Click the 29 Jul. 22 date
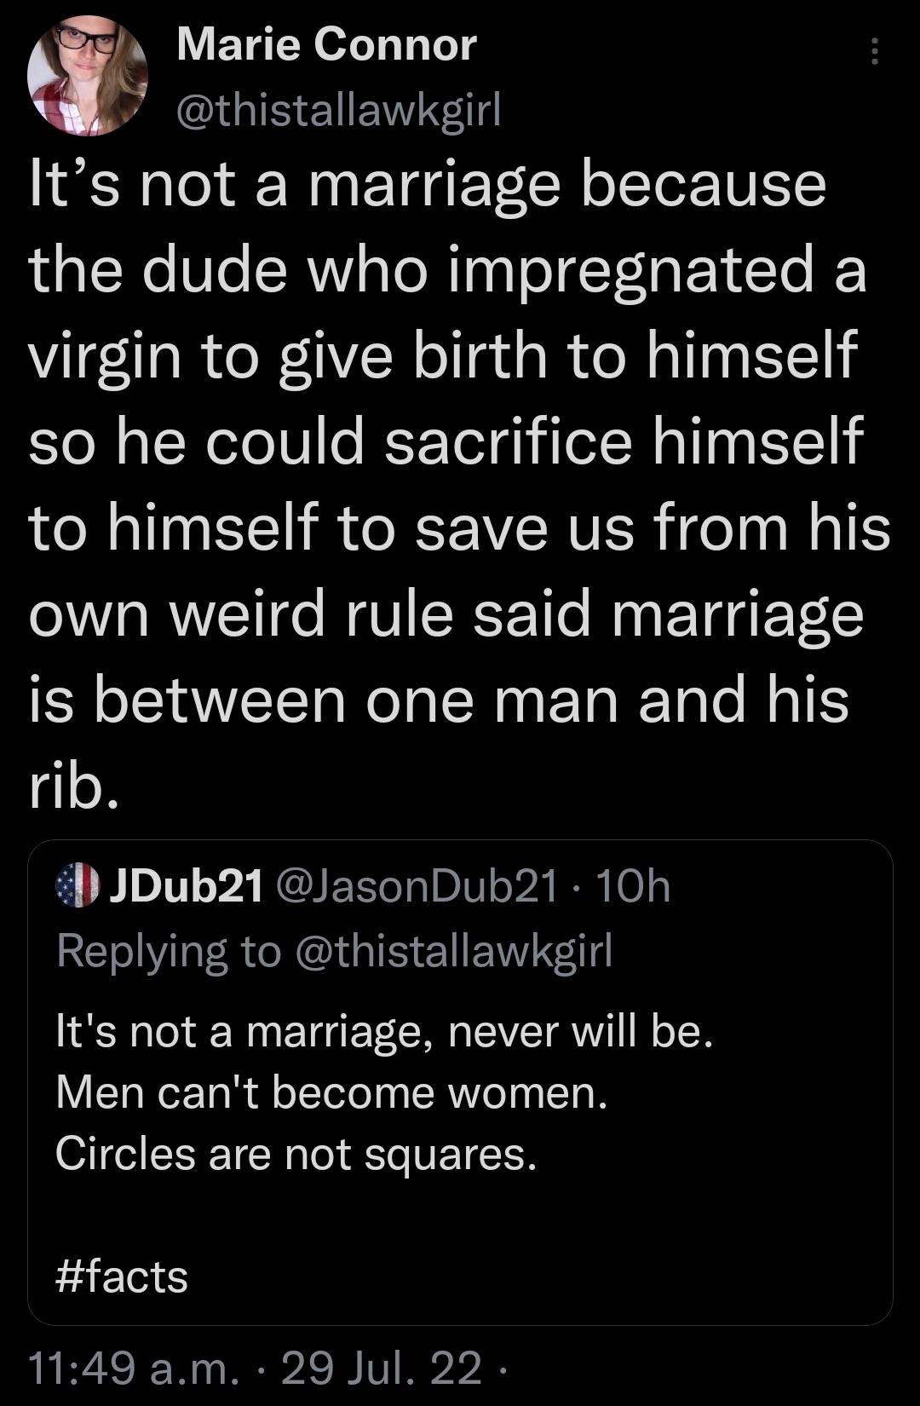Viewport: 920px width, 1406px height. [x=381, y=1369]
